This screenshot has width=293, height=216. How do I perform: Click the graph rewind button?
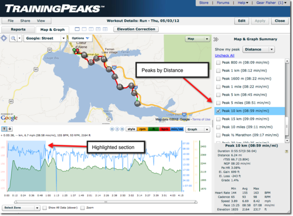tap(112, 129)
